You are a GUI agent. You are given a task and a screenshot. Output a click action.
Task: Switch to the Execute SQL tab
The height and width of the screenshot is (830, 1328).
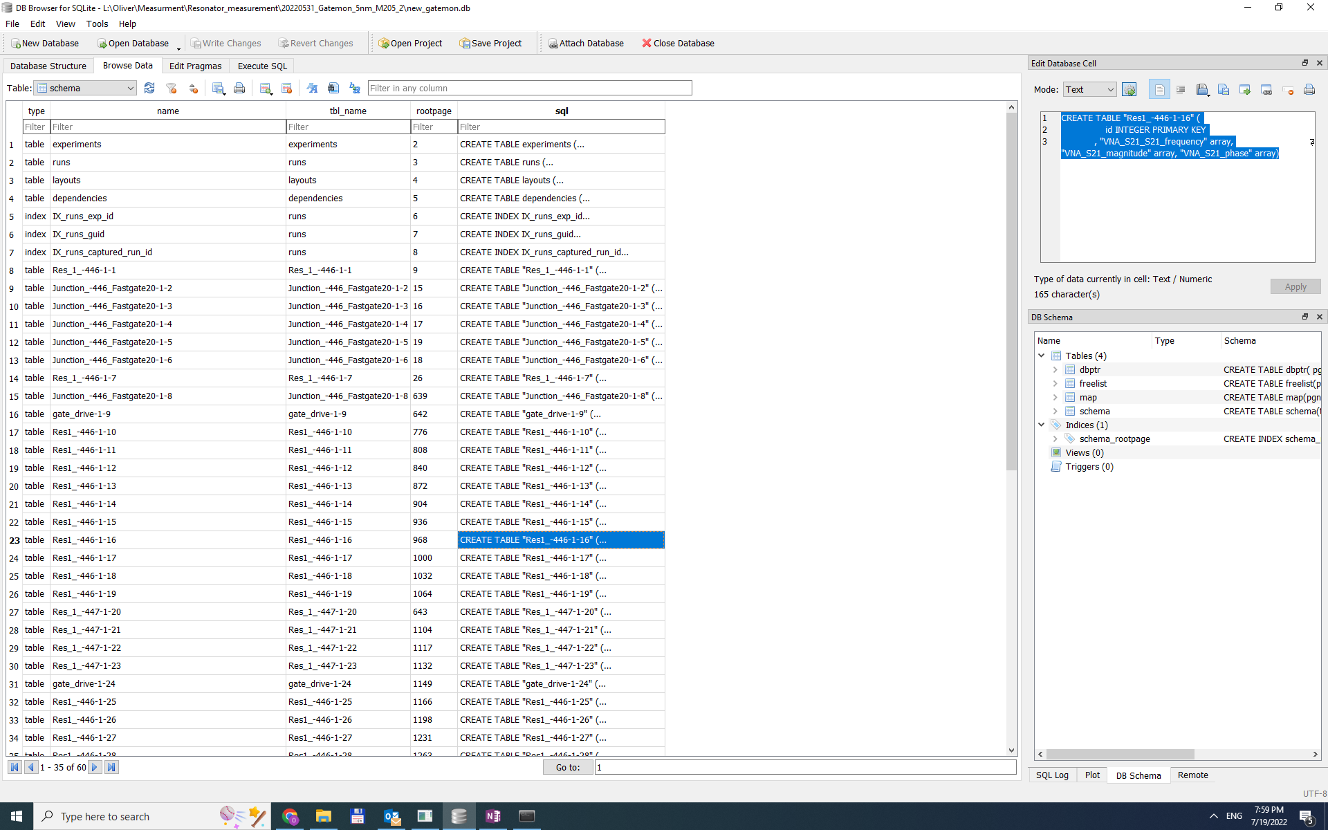coord(261,66)
